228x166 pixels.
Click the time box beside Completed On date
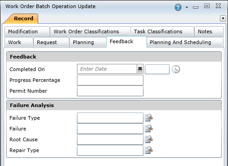[x=157, y=69]
